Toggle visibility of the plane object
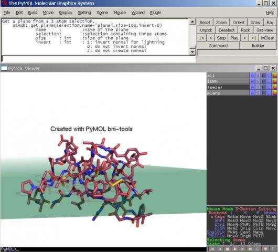The image size is (278, 252). coord(228,93)
